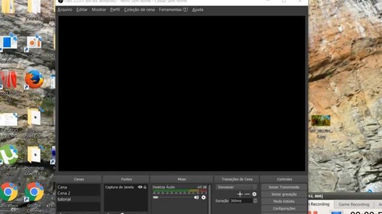Open transition properties gear icon
382x214 pixels.
tap(254, 194)
